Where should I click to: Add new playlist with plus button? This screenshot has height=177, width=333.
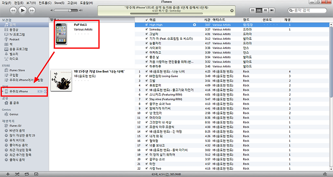(x=8, y=174)
